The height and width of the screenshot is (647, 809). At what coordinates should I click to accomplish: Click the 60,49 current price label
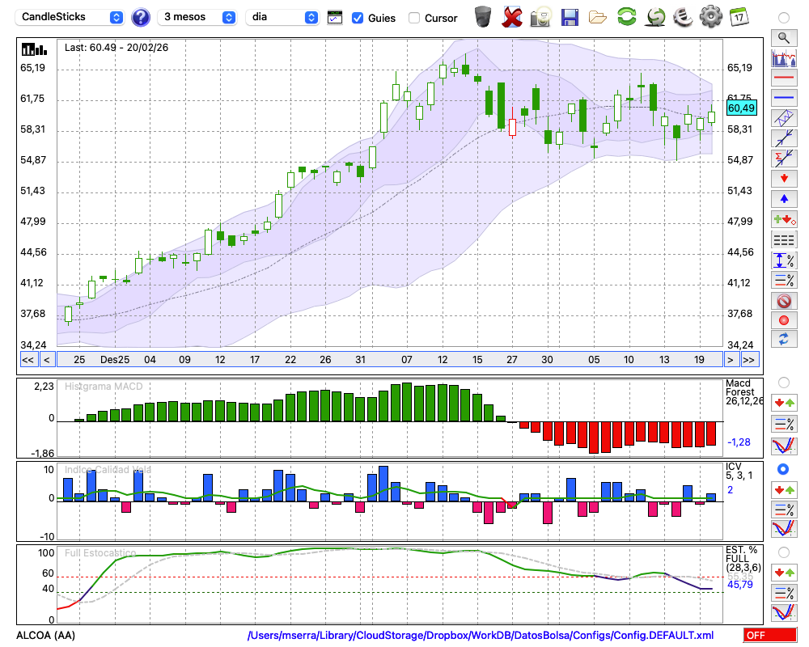(x=741, y=108)
